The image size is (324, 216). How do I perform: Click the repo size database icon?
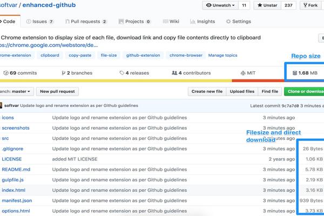295,73
